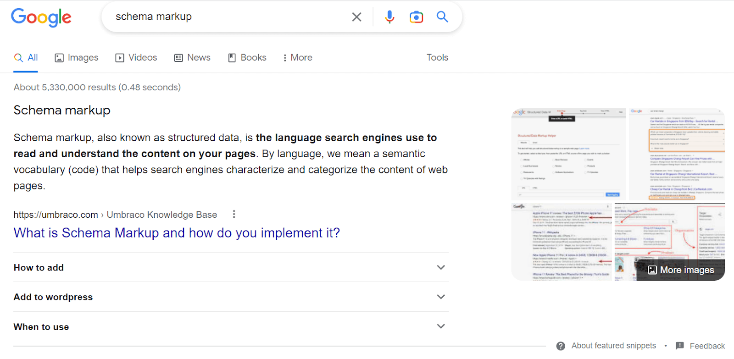Screen dimensions: 734x359
Task: Open the top-right search results thumbnail image
Action: pyautogui.click(x=677, y=155)
